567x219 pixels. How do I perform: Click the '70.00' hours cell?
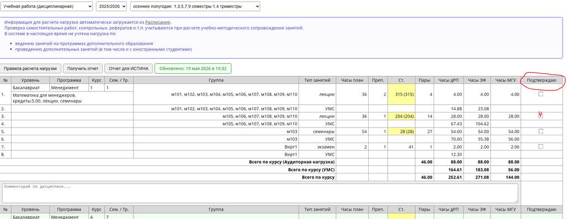click(449, 139)
